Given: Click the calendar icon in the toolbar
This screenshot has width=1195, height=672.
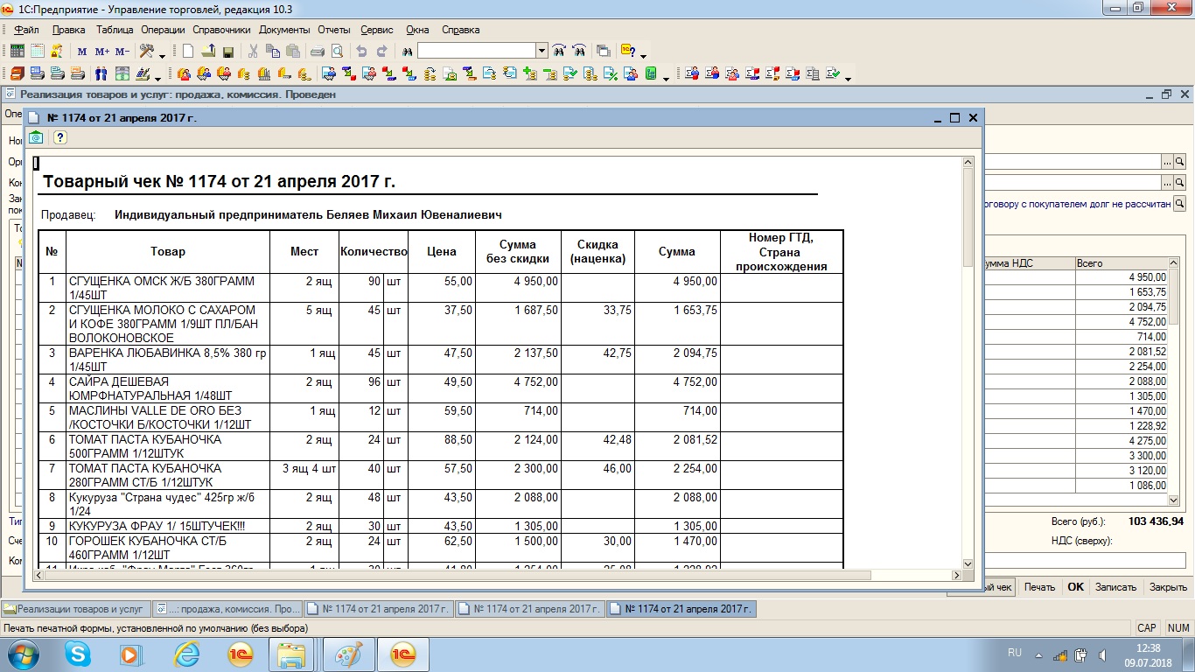Looking at the screenshot, I should click(x=37, y=51).
